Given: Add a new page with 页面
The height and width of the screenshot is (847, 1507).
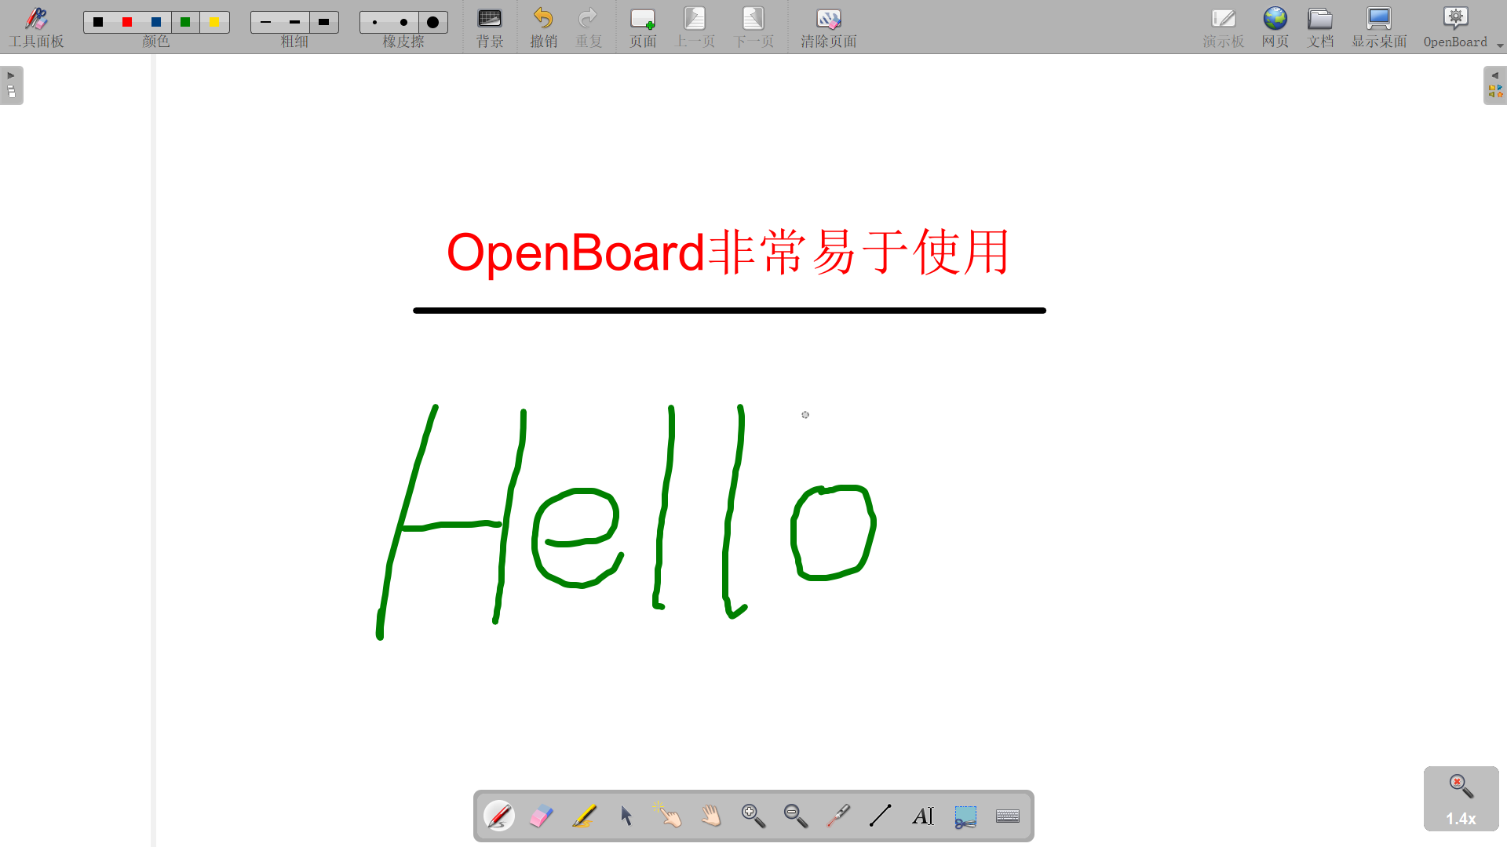Looking at the screenshot, I should [643, 27].
